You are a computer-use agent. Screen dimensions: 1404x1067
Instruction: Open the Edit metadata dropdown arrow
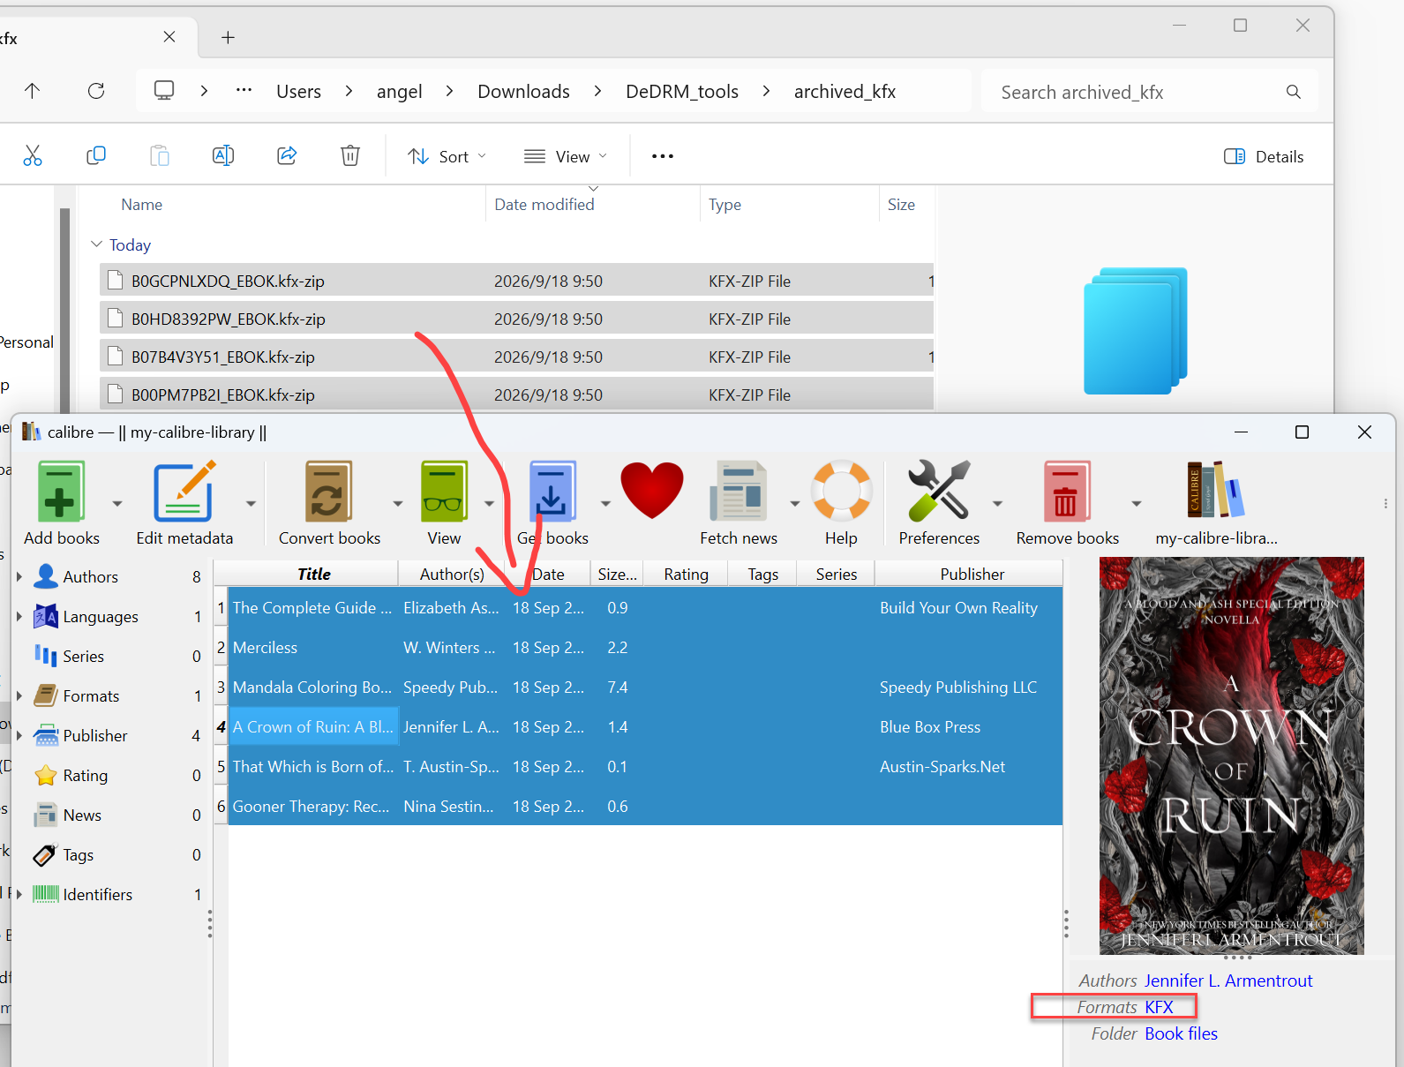[x=251, y=503]
